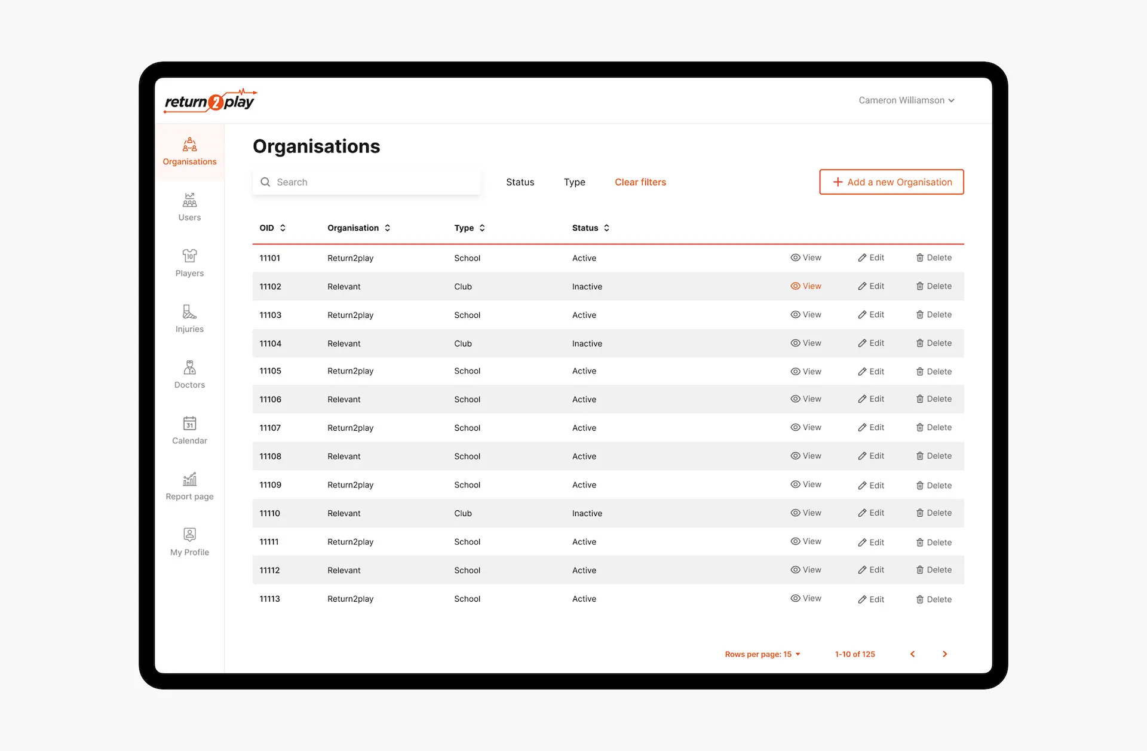1147x751 pixels.
Task: View details of organisation 11102
Action: tap(806, 286)
